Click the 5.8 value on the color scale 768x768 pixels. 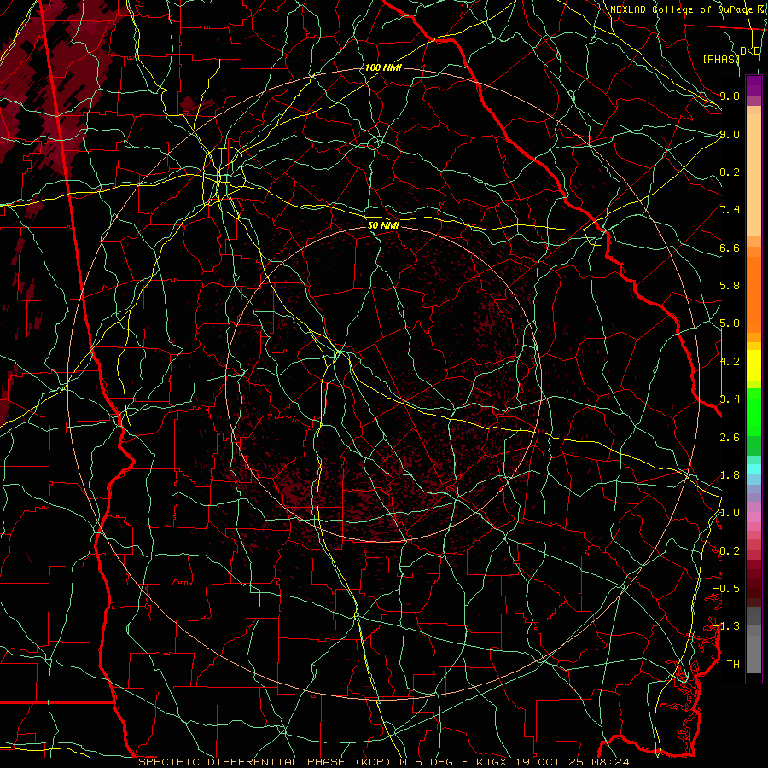tap(730, 286)
